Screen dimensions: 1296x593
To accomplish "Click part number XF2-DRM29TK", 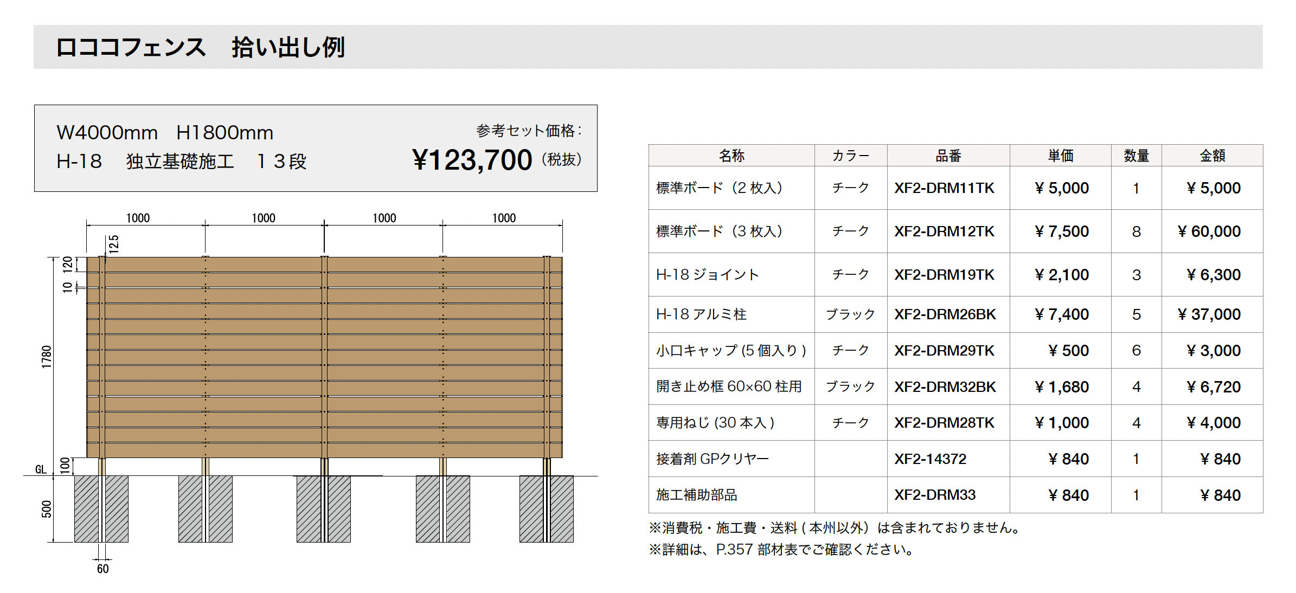I will [944, 351].
